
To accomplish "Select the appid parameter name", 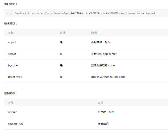I will (12, 42).
